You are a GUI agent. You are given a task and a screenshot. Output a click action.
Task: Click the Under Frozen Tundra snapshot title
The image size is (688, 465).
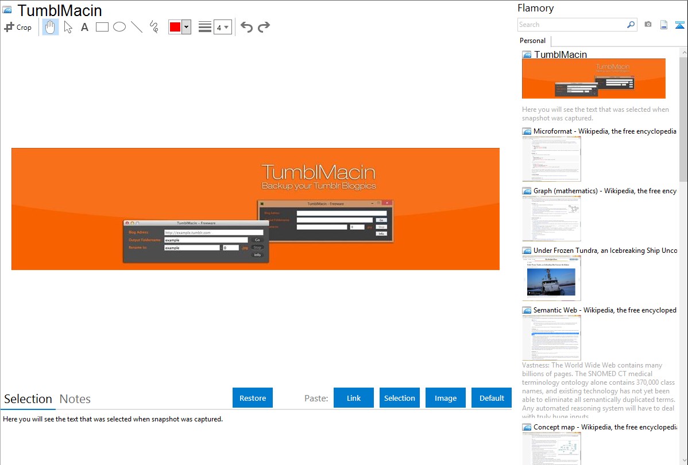click(x=605, y=250)
